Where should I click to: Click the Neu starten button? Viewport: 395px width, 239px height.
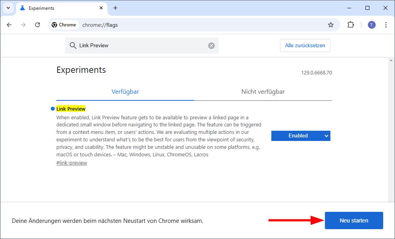pos(353,220)
